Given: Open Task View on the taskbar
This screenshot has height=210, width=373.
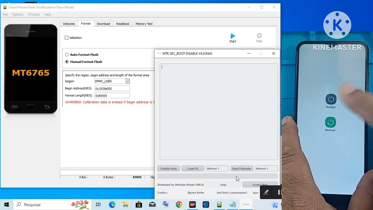Looking at the screenshot, I should pos(98,205).
